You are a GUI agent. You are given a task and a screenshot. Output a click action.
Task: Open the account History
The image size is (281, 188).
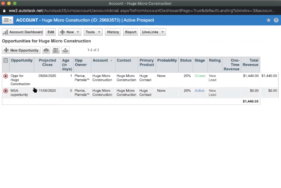pos(113,32)
